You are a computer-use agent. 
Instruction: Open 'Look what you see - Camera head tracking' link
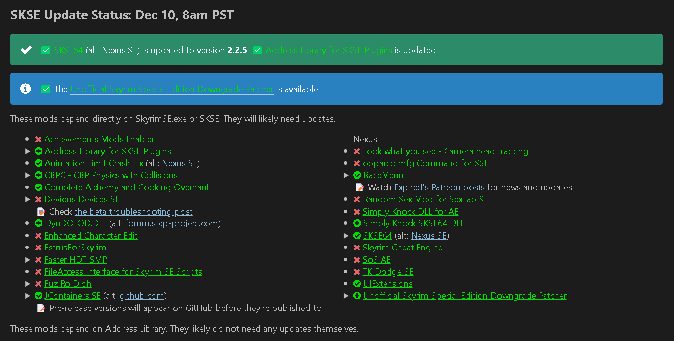[446, 151]
